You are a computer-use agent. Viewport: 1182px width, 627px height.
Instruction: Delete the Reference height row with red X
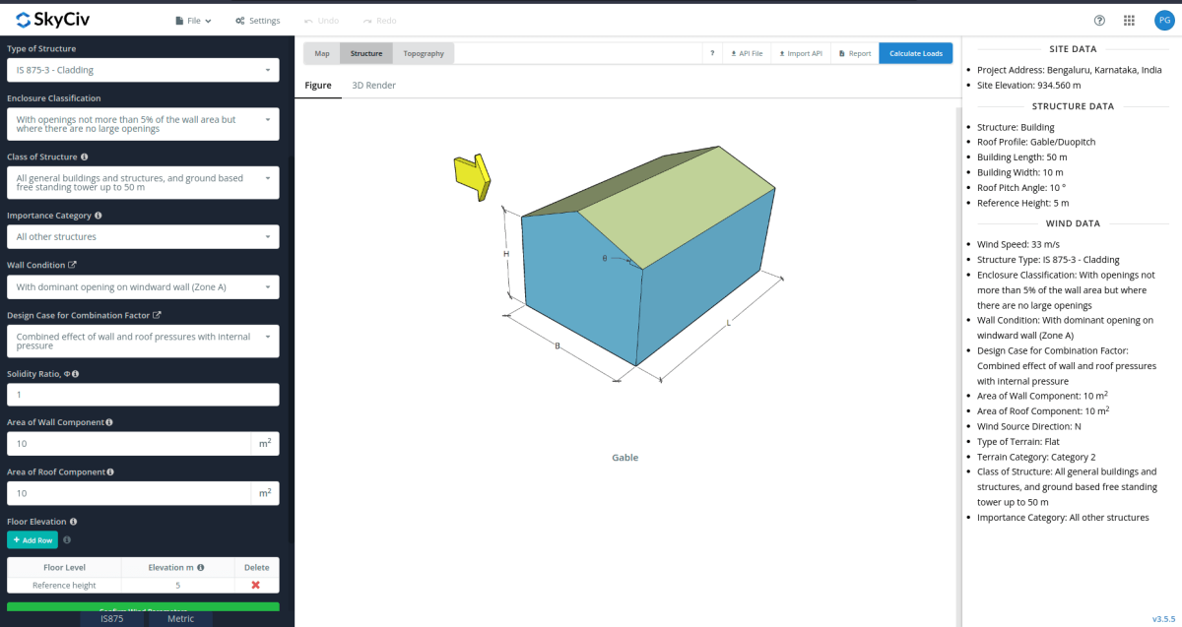[x=256, y=585]
